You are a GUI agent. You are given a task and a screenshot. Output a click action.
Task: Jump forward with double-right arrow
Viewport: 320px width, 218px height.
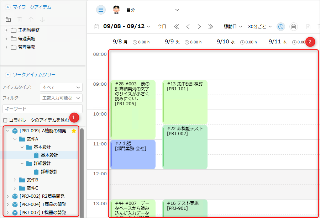click(210, 27)
